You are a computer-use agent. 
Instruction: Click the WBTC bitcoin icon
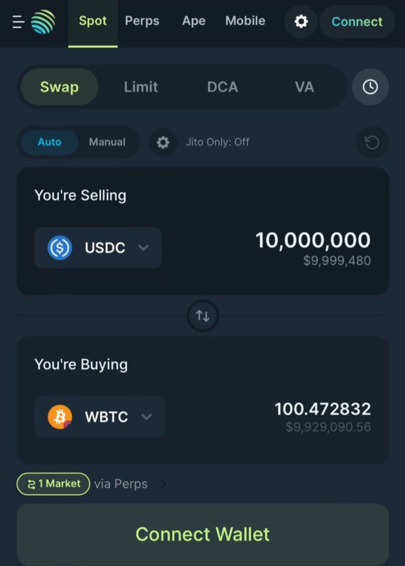click(60, 417)
